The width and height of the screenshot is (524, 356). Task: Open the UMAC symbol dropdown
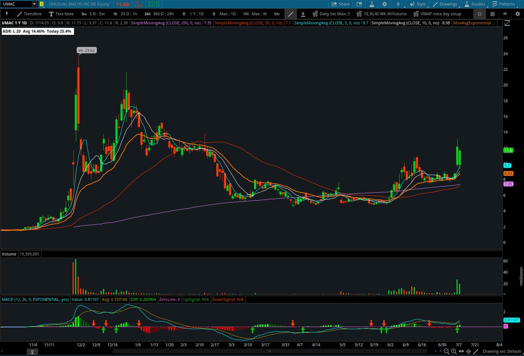(34, 4)
